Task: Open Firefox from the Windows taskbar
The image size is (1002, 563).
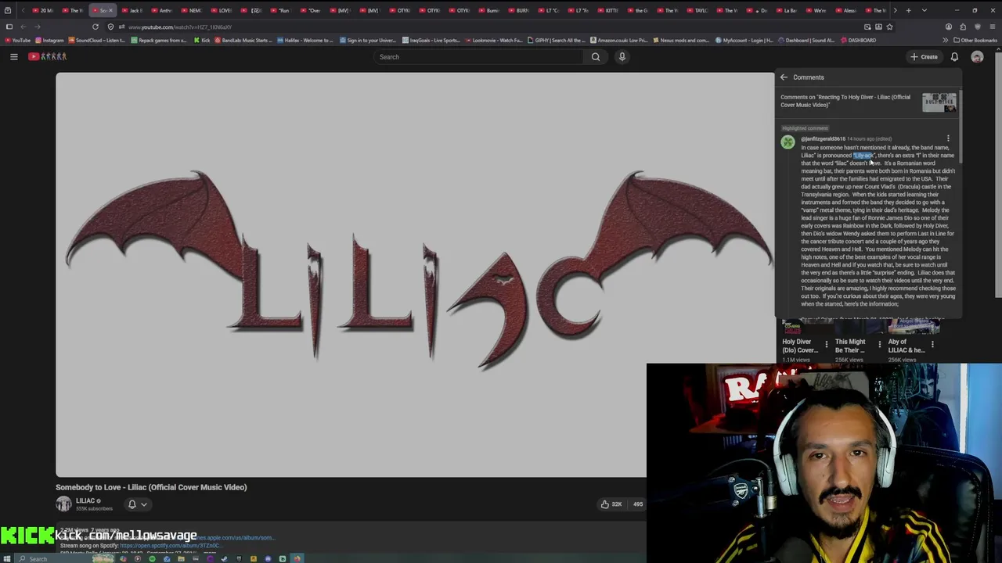Action: [297, 558]
